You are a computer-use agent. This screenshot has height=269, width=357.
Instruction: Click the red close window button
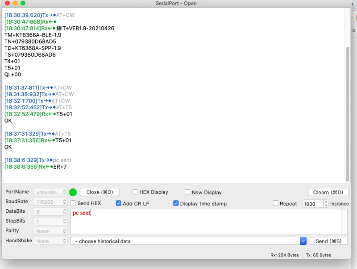7,3
